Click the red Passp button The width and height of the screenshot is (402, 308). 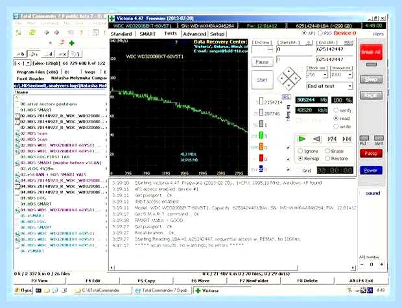[x=371, y=154]
